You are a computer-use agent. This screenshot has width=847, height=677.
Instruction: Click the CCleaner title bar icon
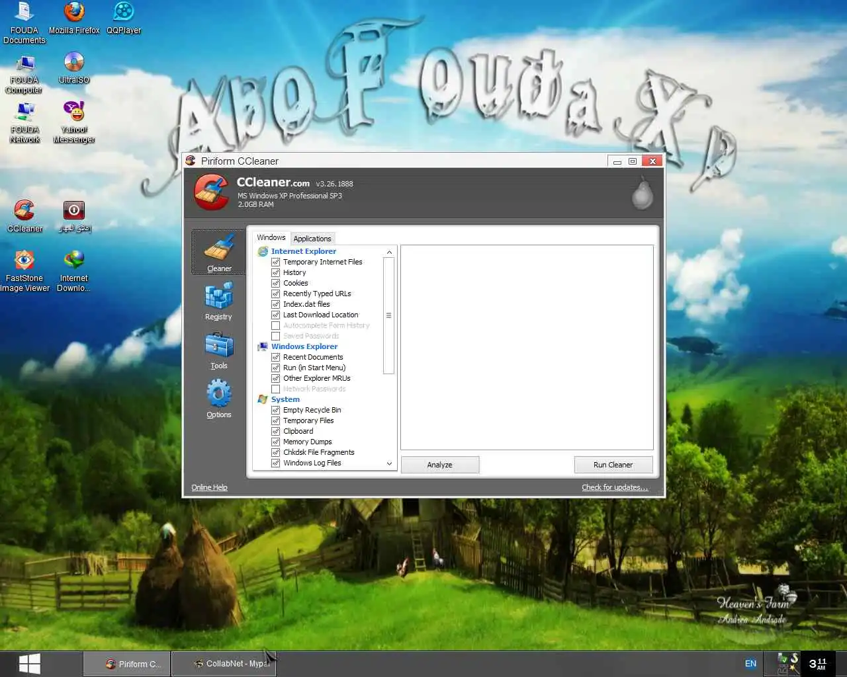191,161
